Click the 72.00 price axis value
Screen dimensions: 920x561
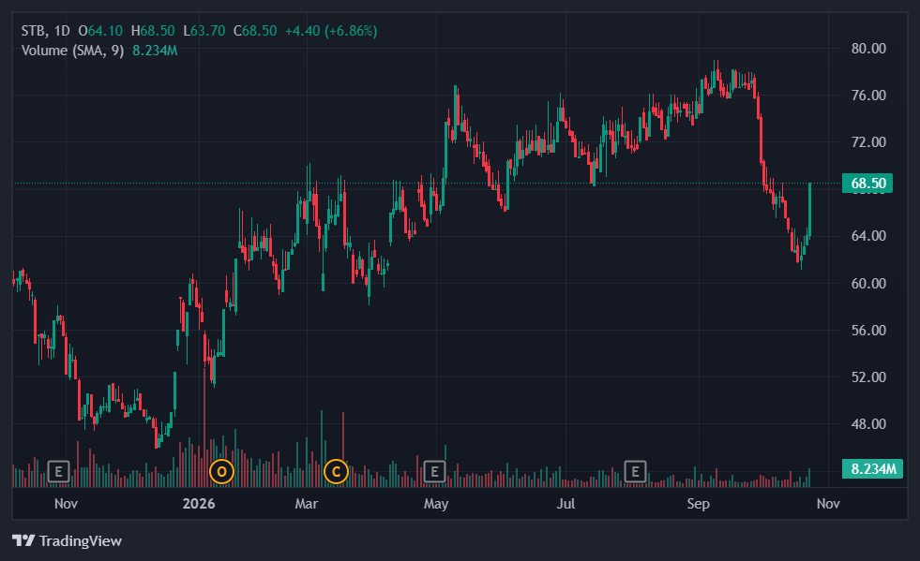(x=868, y=141)
